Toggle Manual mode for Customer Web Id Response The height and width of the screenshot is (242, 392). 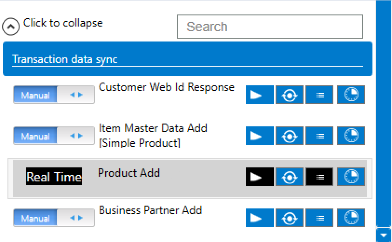tap(54, 95)
